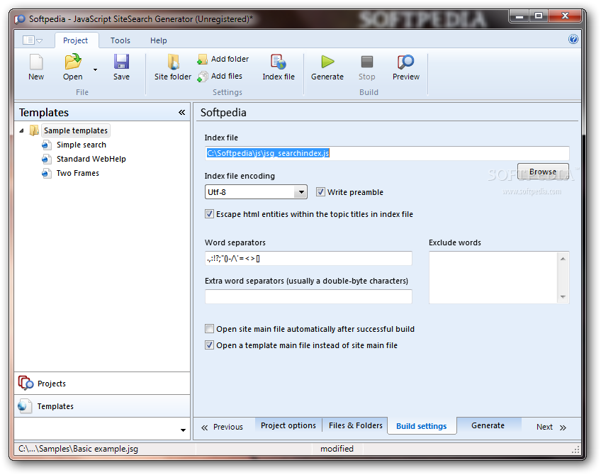The image size is (601, 475).
Task: Click the Next navigation button
Action: [551, 427]
